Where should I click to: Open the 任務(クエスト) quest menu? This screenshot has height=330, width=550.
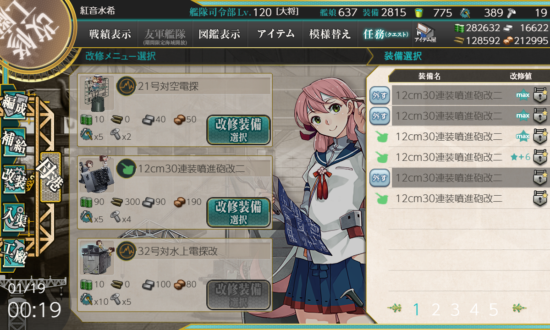pos(385,34)
